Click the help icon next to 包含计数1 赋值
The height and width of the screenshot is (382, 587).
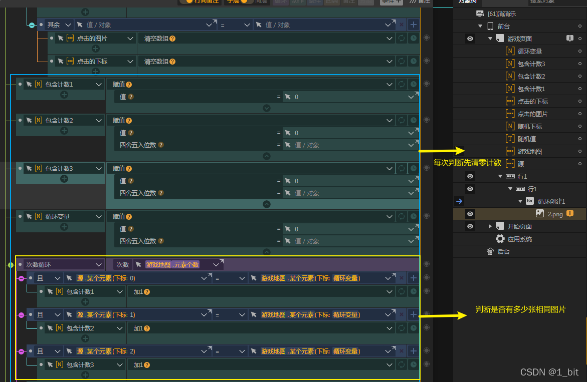(129, 85)
